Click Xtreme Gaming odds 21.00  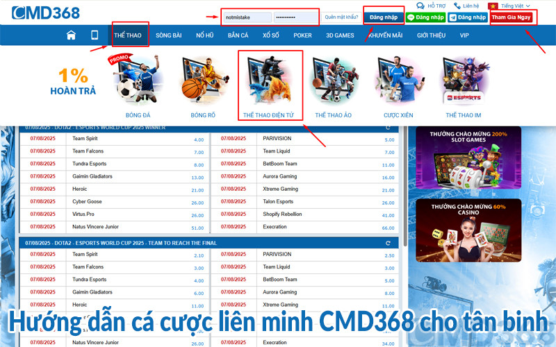point(389,190)
